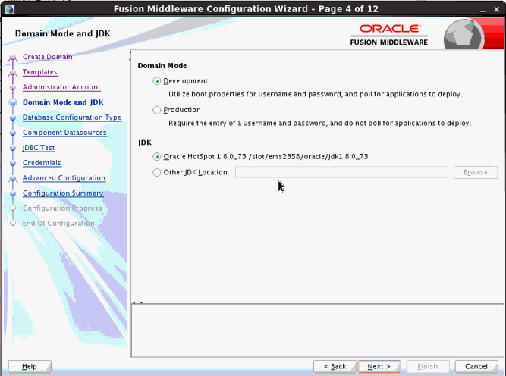Close the Configuration Wizard window
Screen dimensions: 506x376
497,9
